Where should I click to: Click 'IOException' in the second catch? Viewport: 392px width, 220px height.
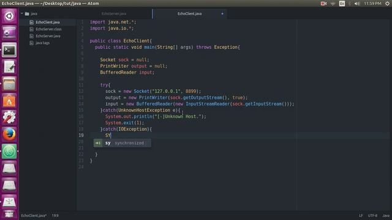pos(132,129)
